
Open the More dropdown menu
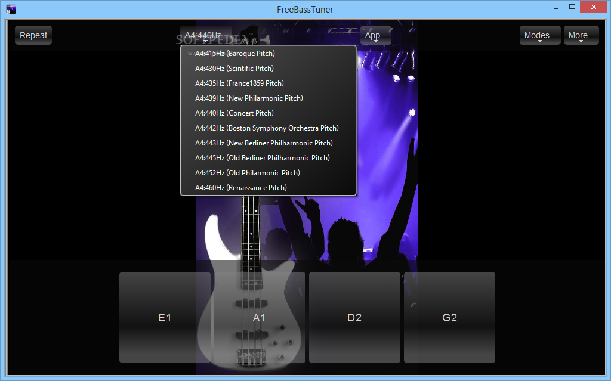(x=581, y=35)
